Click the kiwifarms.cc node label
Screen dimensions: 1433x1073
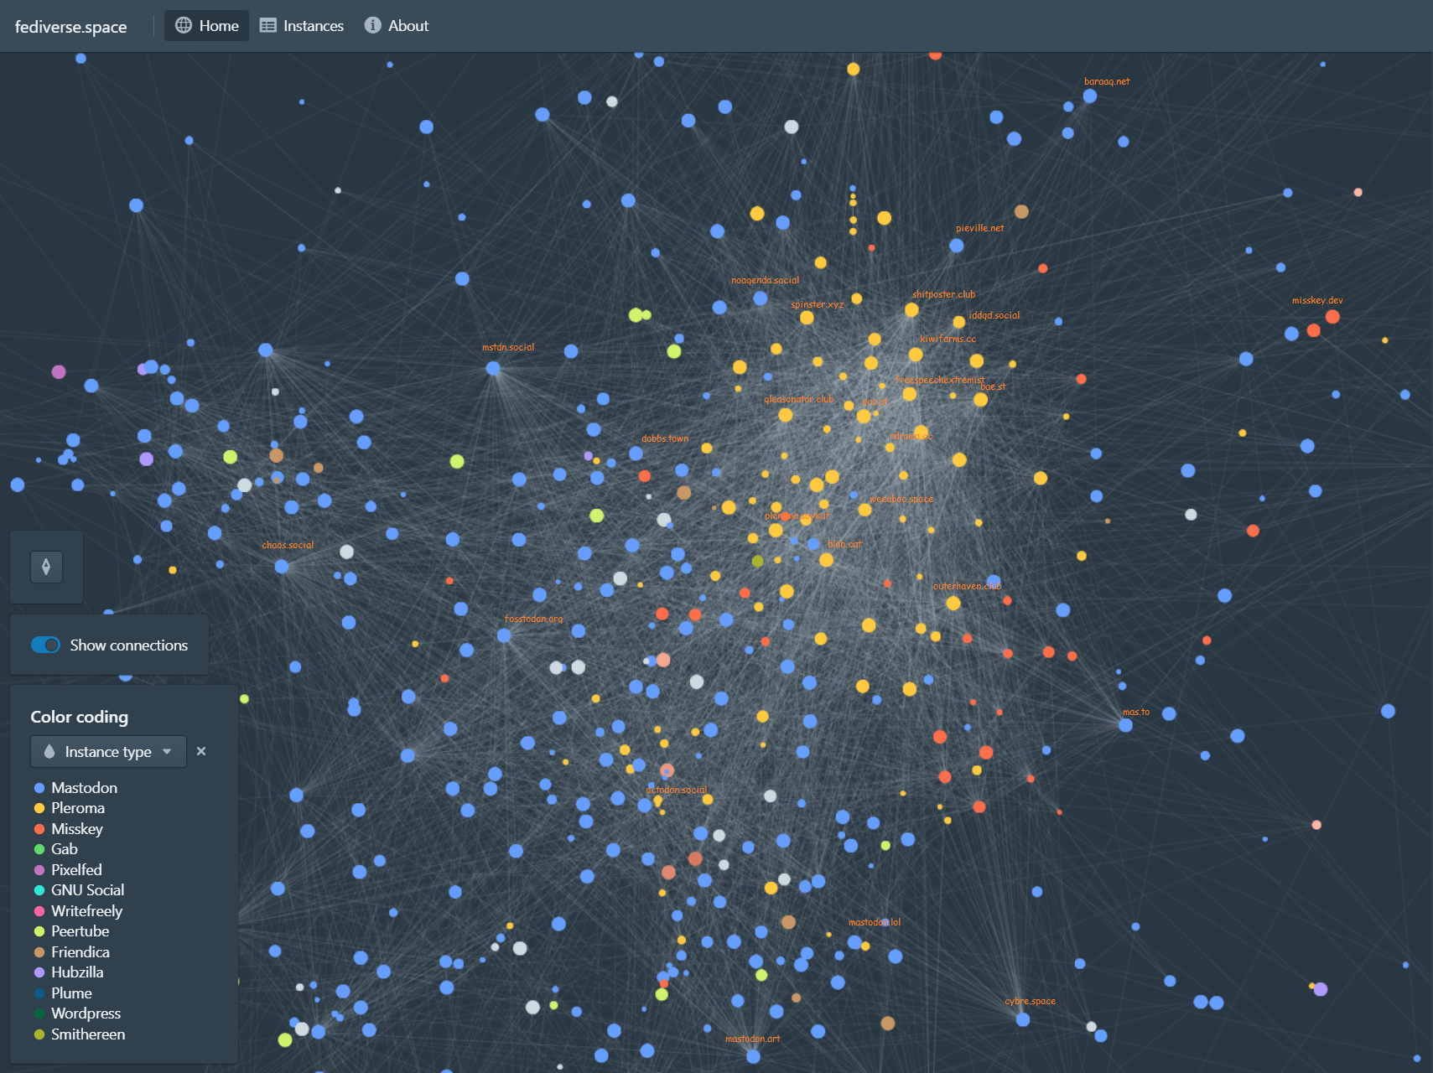click(x=948, y=339)
